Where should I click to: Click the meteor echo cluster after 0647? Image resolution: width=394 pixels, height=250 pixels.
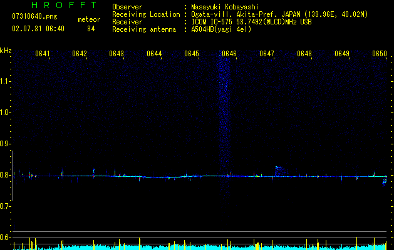tap(281, 171)
